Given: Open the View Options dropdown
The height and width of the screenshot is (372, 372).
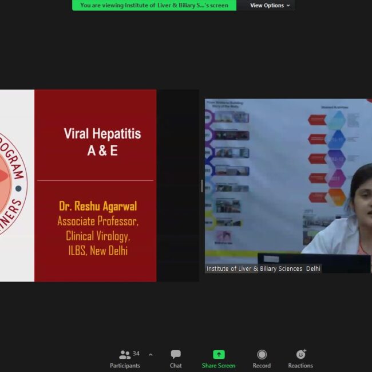Looking at the screenshot, I should (270, 6).
